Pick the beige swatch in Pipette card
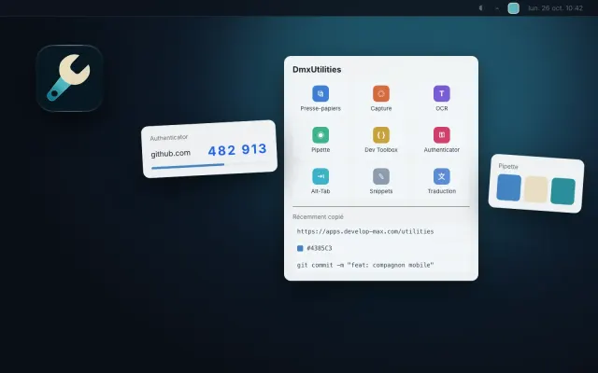598x373 pixels. click(535, 189)
